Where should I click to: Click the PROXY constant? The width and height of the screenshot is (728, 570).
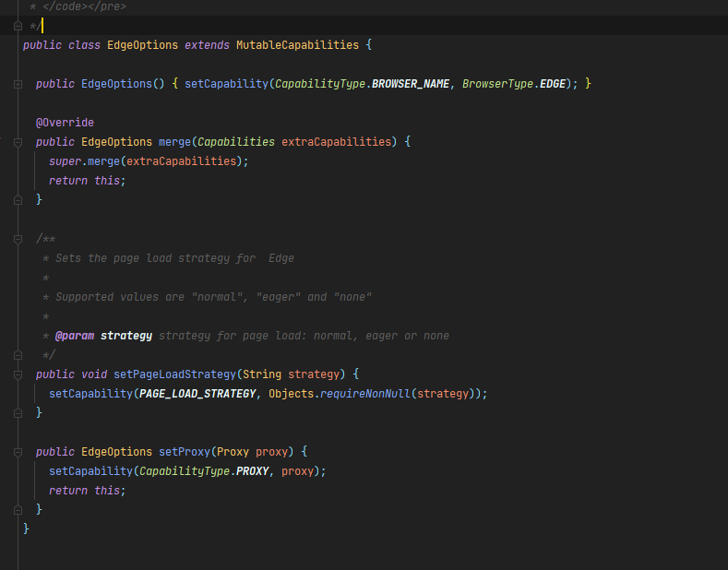click(x=252, y=471)
